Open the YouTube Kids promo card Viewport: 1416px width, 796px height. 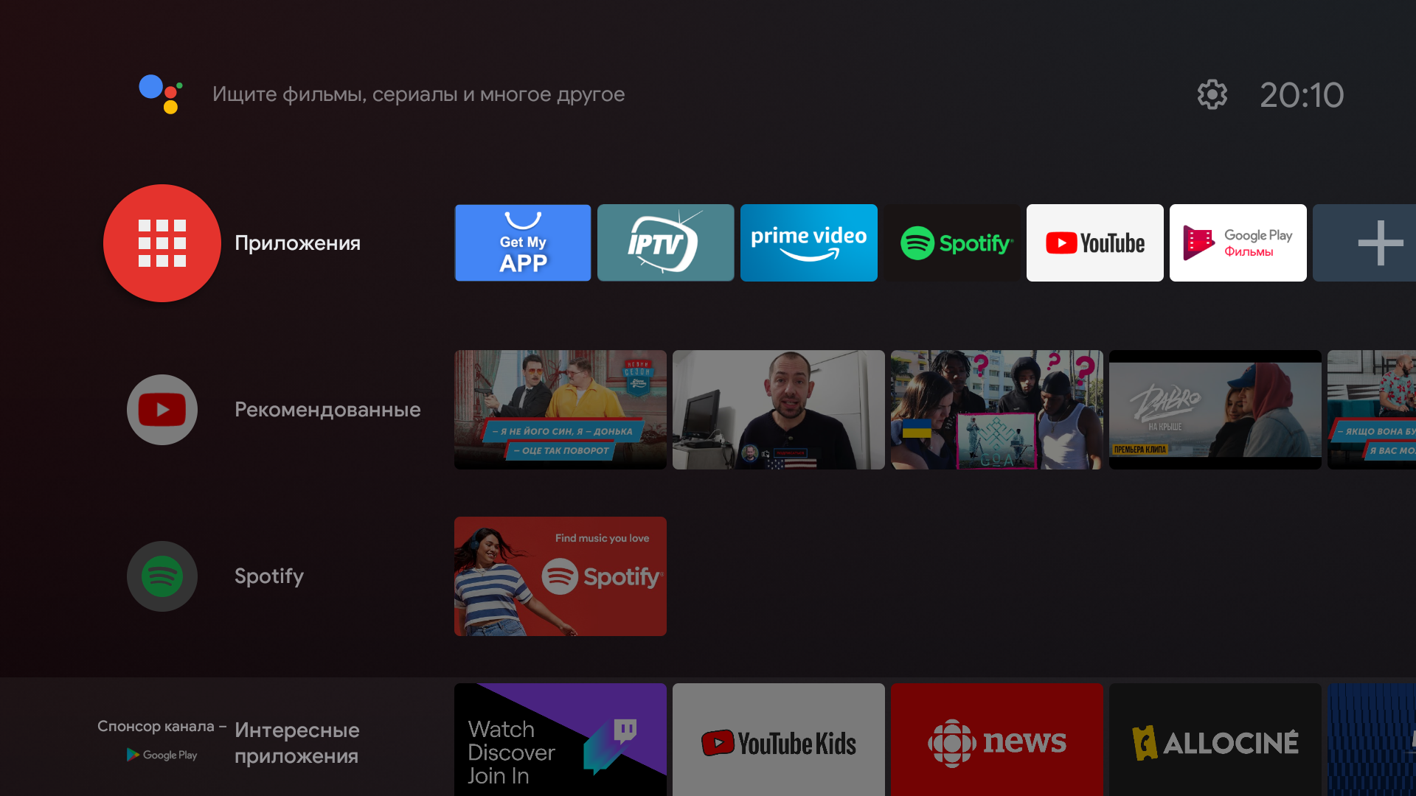[x=779, y=739]
